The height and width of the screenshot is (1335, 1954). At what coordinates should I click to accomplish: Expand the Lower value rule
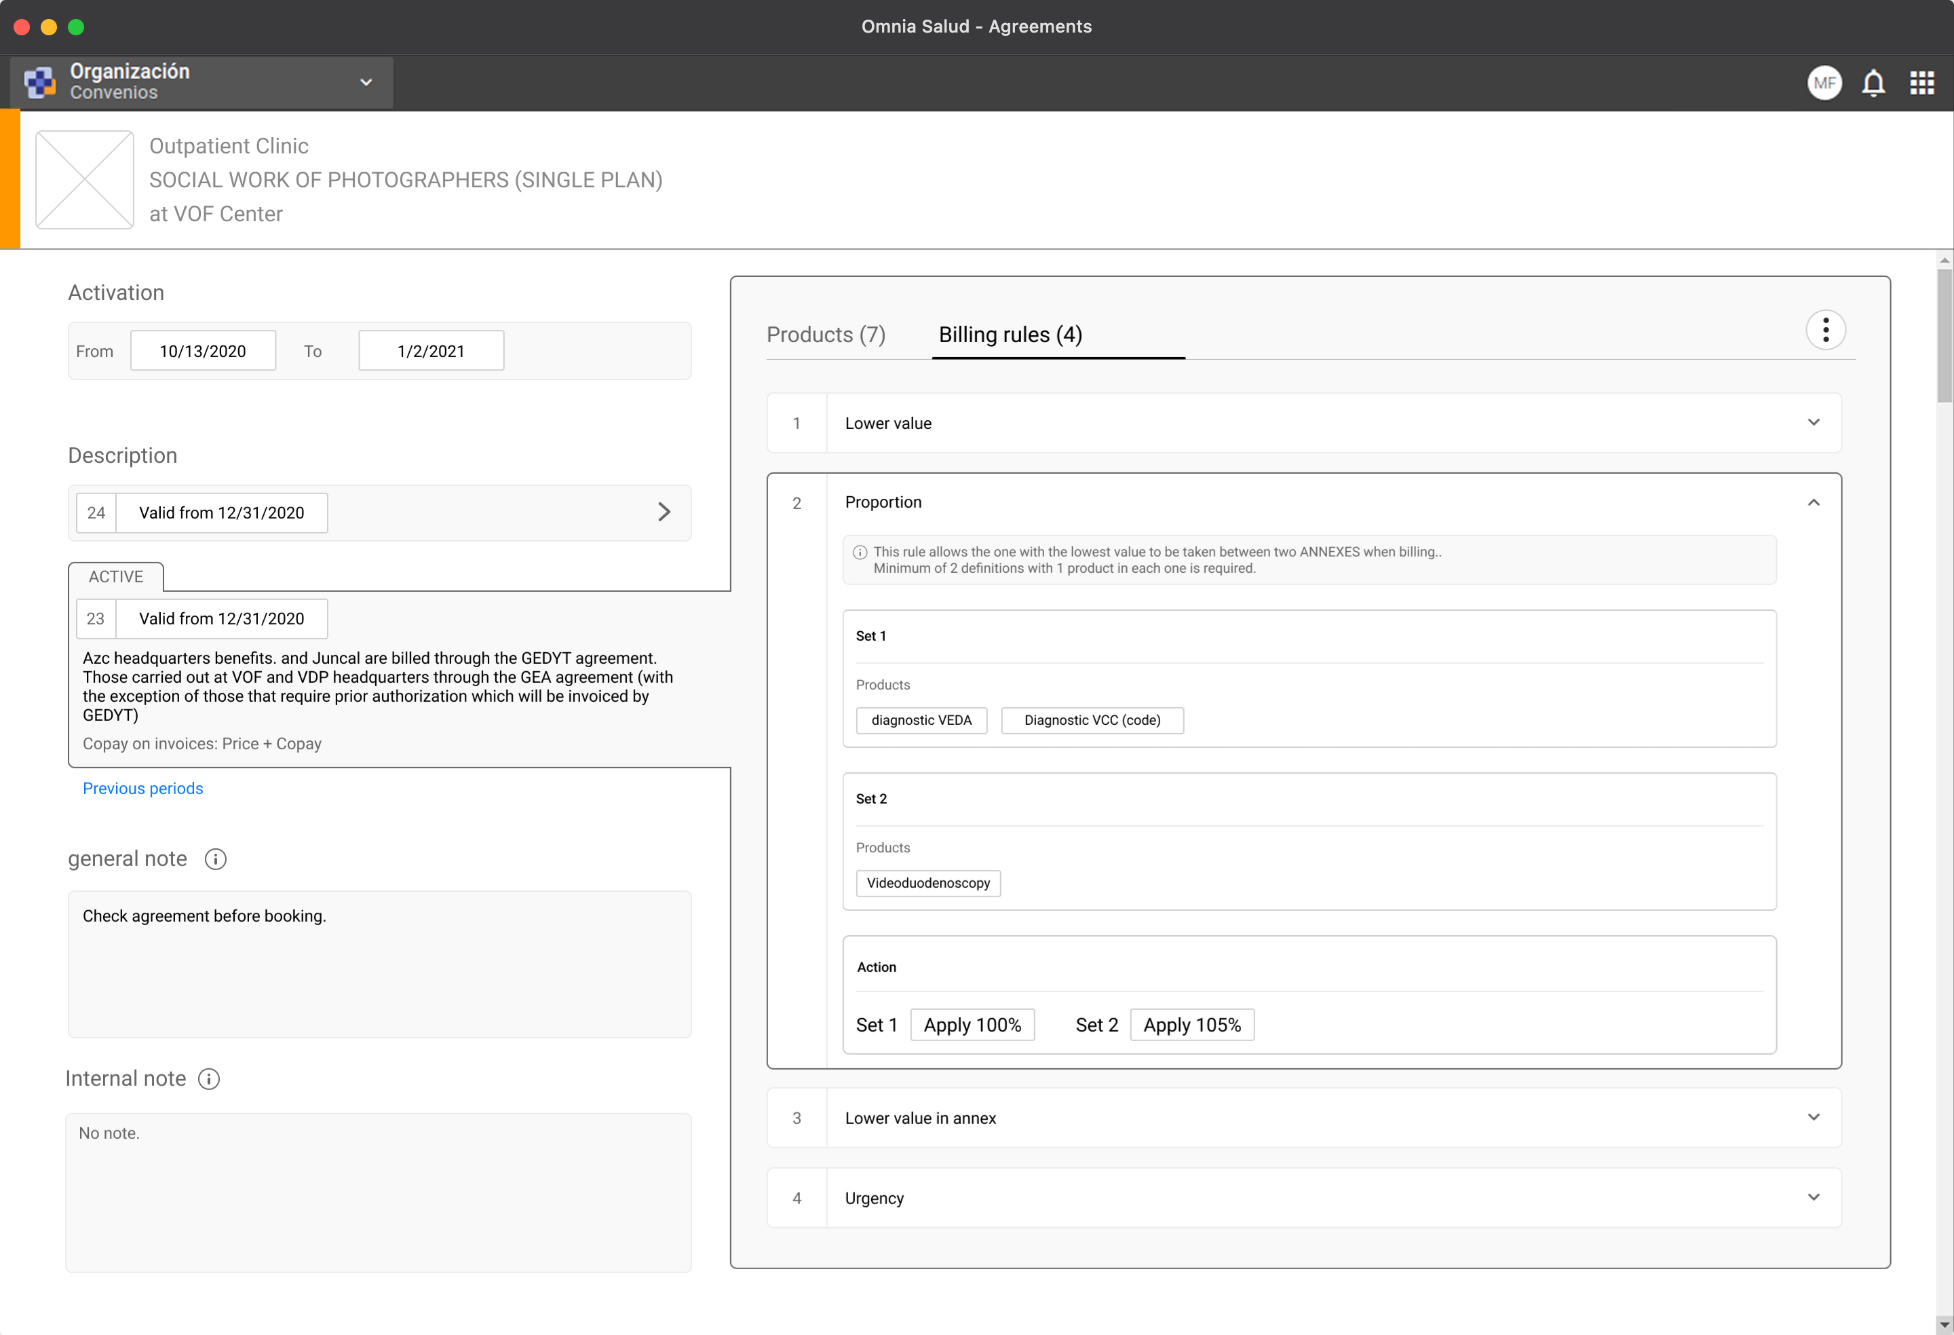point(1813,422)
